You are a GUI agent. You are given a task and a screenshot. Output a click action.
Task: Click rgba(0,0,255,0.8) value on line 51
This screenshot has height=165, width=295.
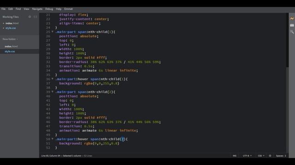pos(101,143)
